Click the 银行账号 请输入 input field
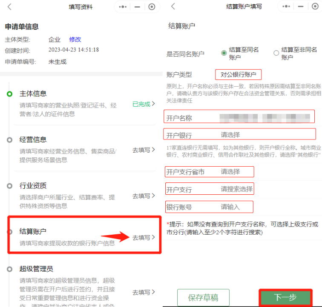The height and width of the screenshot is (307, 322). (x=209, y=207)
